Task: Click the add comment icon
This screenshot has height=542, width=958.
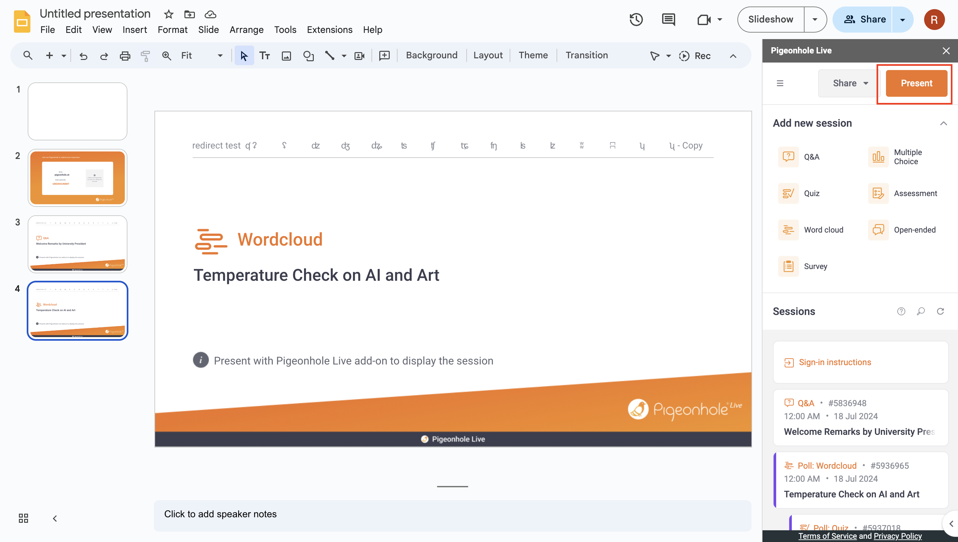Action: (x=384, y=56)
